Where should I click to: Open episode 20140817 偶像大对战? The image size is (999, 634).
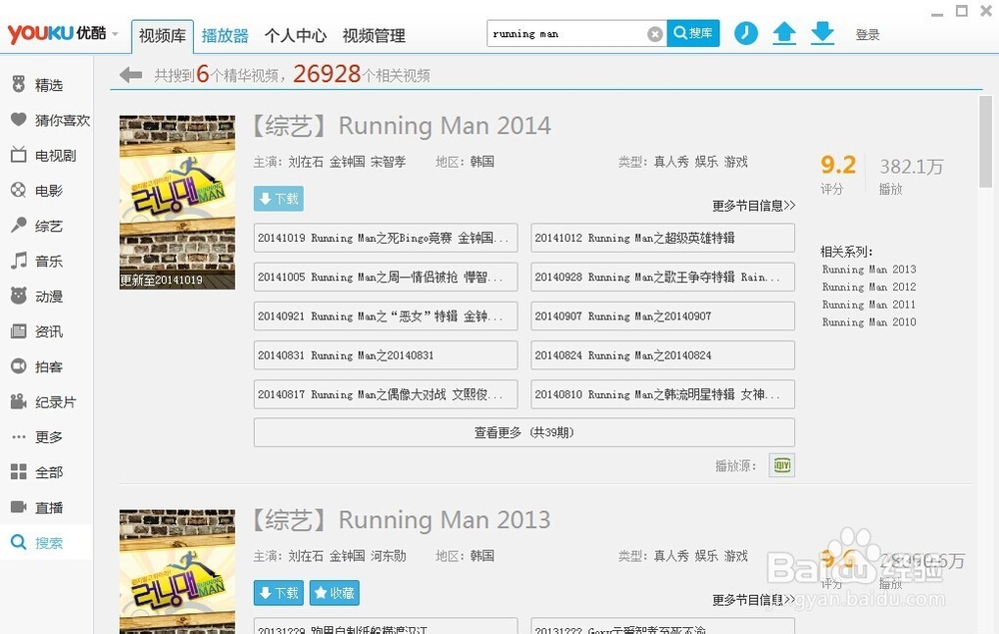386,394
